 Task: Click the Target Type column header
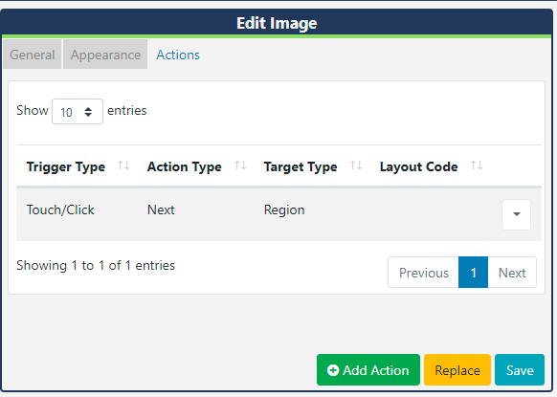pos(301,166)
